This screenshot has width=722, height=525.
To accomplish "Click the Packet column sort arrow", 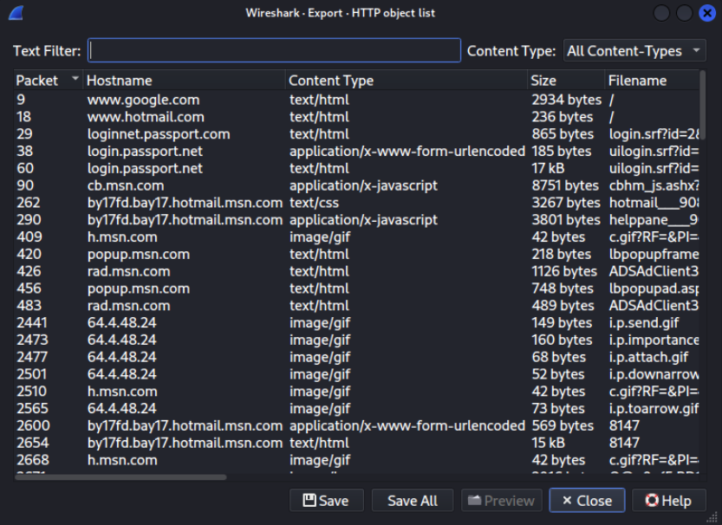I will [x=75, y=80].
